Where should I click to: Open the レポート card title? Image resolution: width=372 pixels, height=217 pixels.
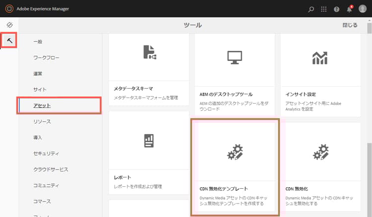[x=123, y=177]
